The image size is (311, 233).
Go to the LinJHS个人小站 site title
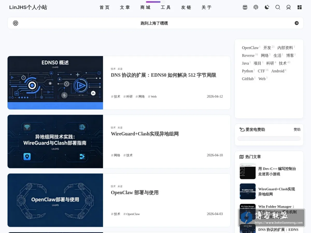tap(28, 7)
